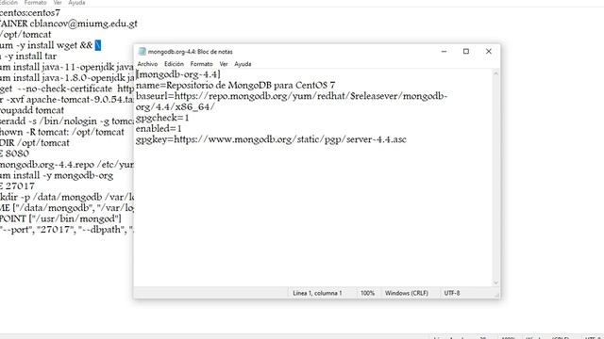Screen dimensions: 604x339
Task: Open Edición menu in mongodb.org-4.4 window
Action: click(x=174, y=64)
